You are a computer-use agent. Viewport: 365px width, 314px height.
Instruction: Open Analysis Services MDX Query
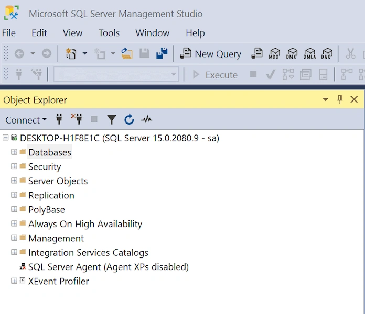click(274, 54)
